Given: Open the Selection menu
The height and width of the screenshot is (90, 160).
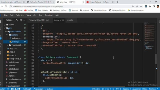Looking at the screenshot, I should point(20,15).
